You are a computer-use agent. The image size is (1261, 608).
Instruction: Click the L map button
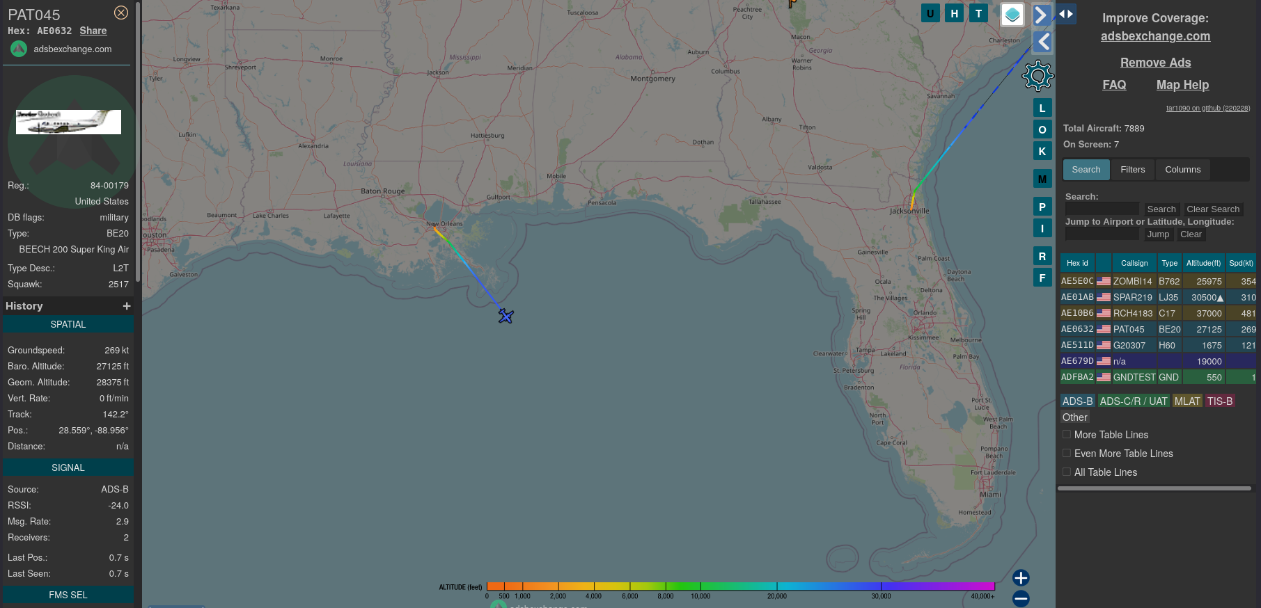(x=1042, y=108)
